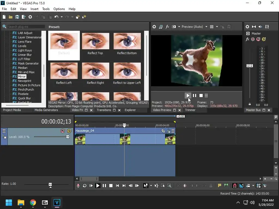Switch to the Project Media tab
The width and height of the screenshot is (279, 209).
point(12,110)
